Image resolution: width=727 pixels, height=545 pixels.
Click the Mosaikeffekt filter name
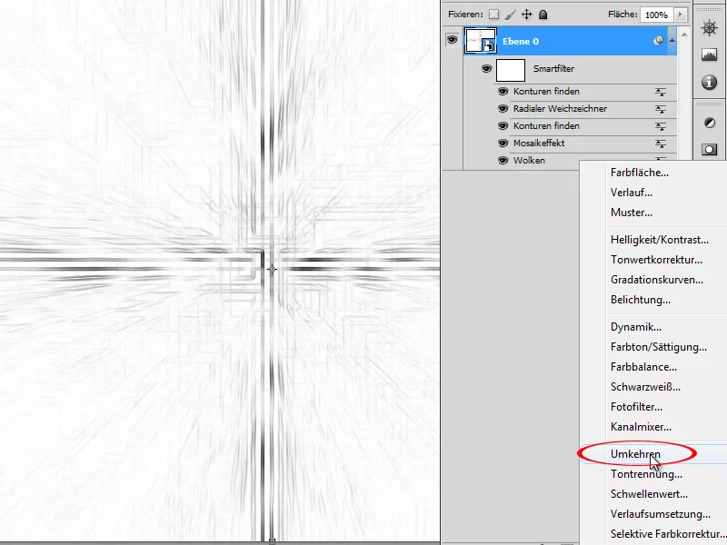pos(539,143)
